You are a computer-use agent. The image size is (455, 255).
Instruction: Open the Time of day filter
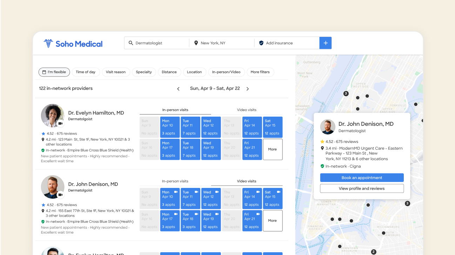click(x=86, y=72)
